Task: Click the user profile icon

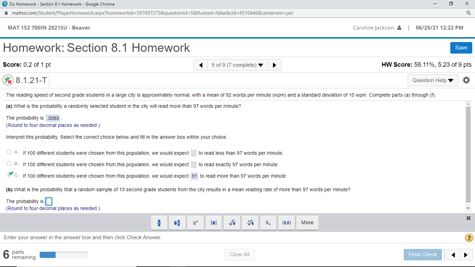Action: [x=399, y=28]
